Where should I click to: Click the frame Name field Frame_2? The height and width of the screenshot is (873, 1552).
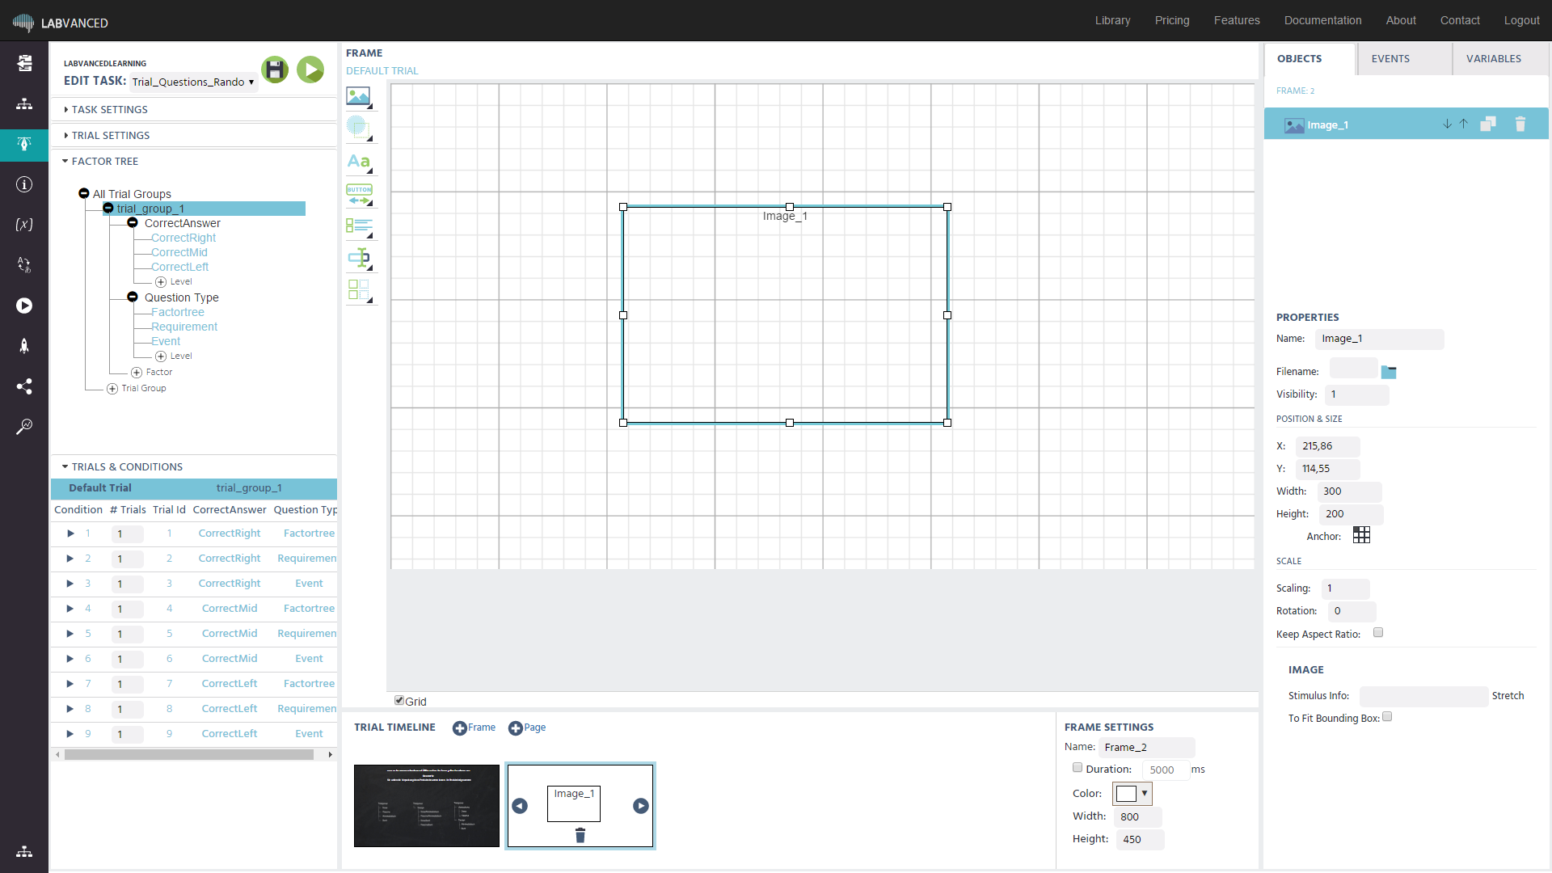[x=1146, y=748]
